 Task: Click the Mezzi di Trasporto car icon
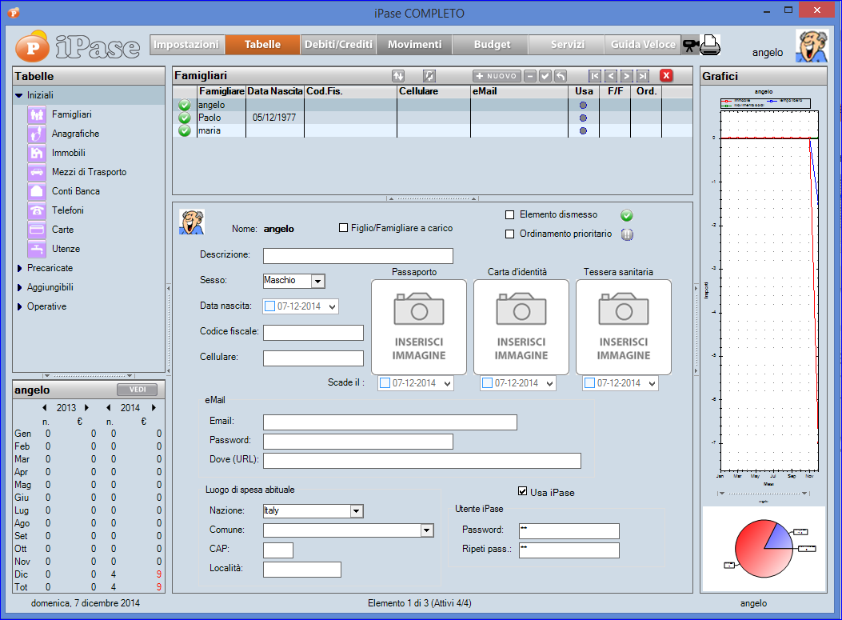37,172
